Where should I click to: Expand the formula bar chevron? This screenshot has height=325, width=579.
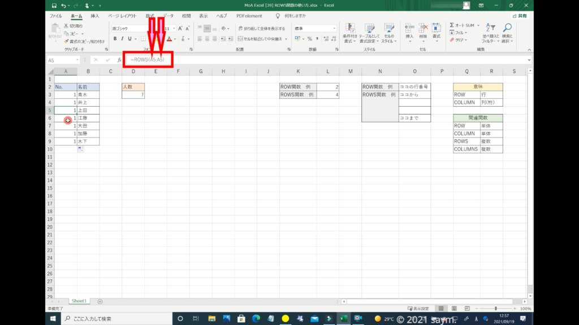529,60
